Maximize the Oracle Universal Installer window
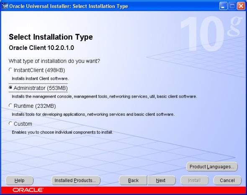 click(x=232, y=6)
